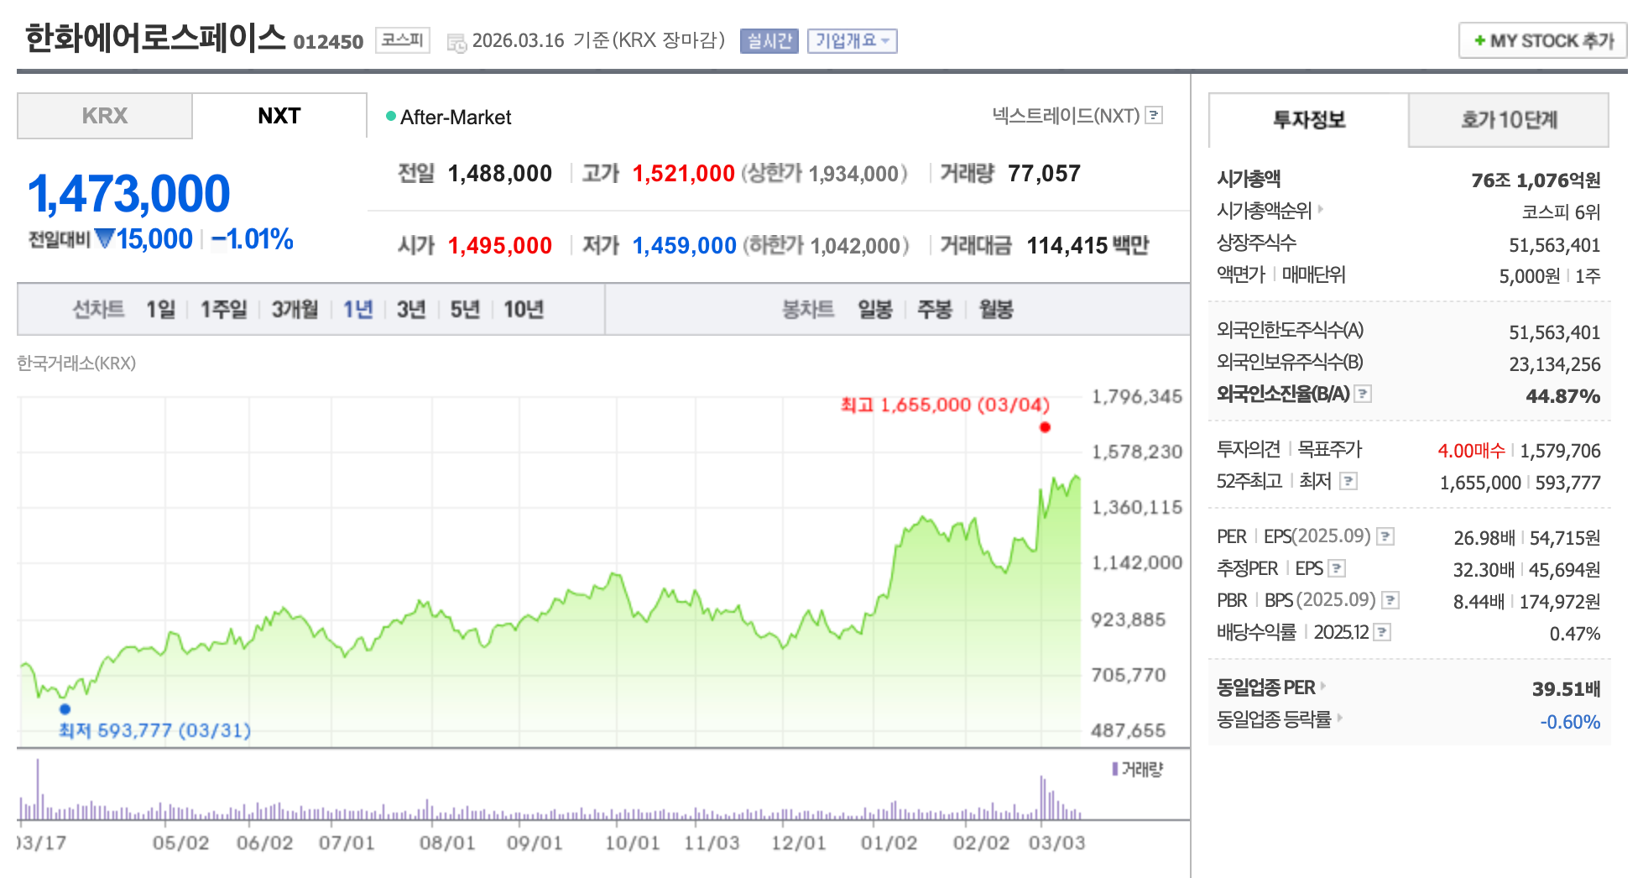Viewport: 1643px width, 878px height.
Task: Open the help icon next to 넥스트레이드(NXT)
Action: pos(1155,115)
